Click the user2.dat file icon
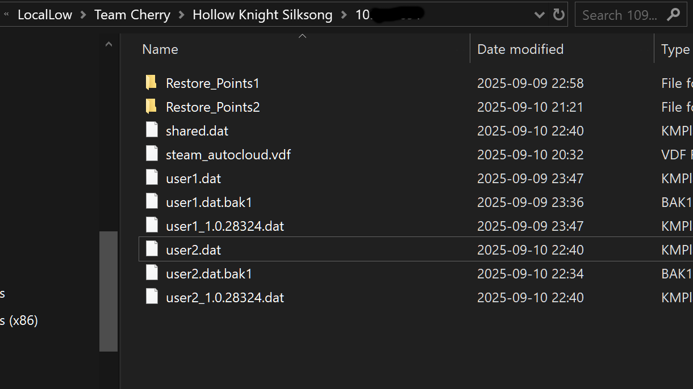 pyautogui.click(x=152, y=250)
